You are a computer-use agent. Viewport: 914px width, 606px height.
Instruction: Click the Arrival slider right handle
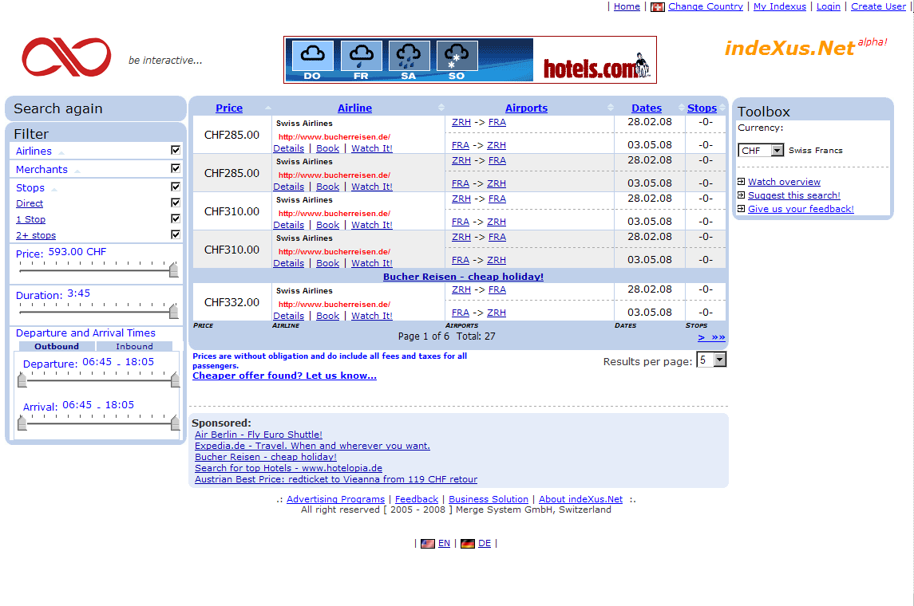click(175, 423)
